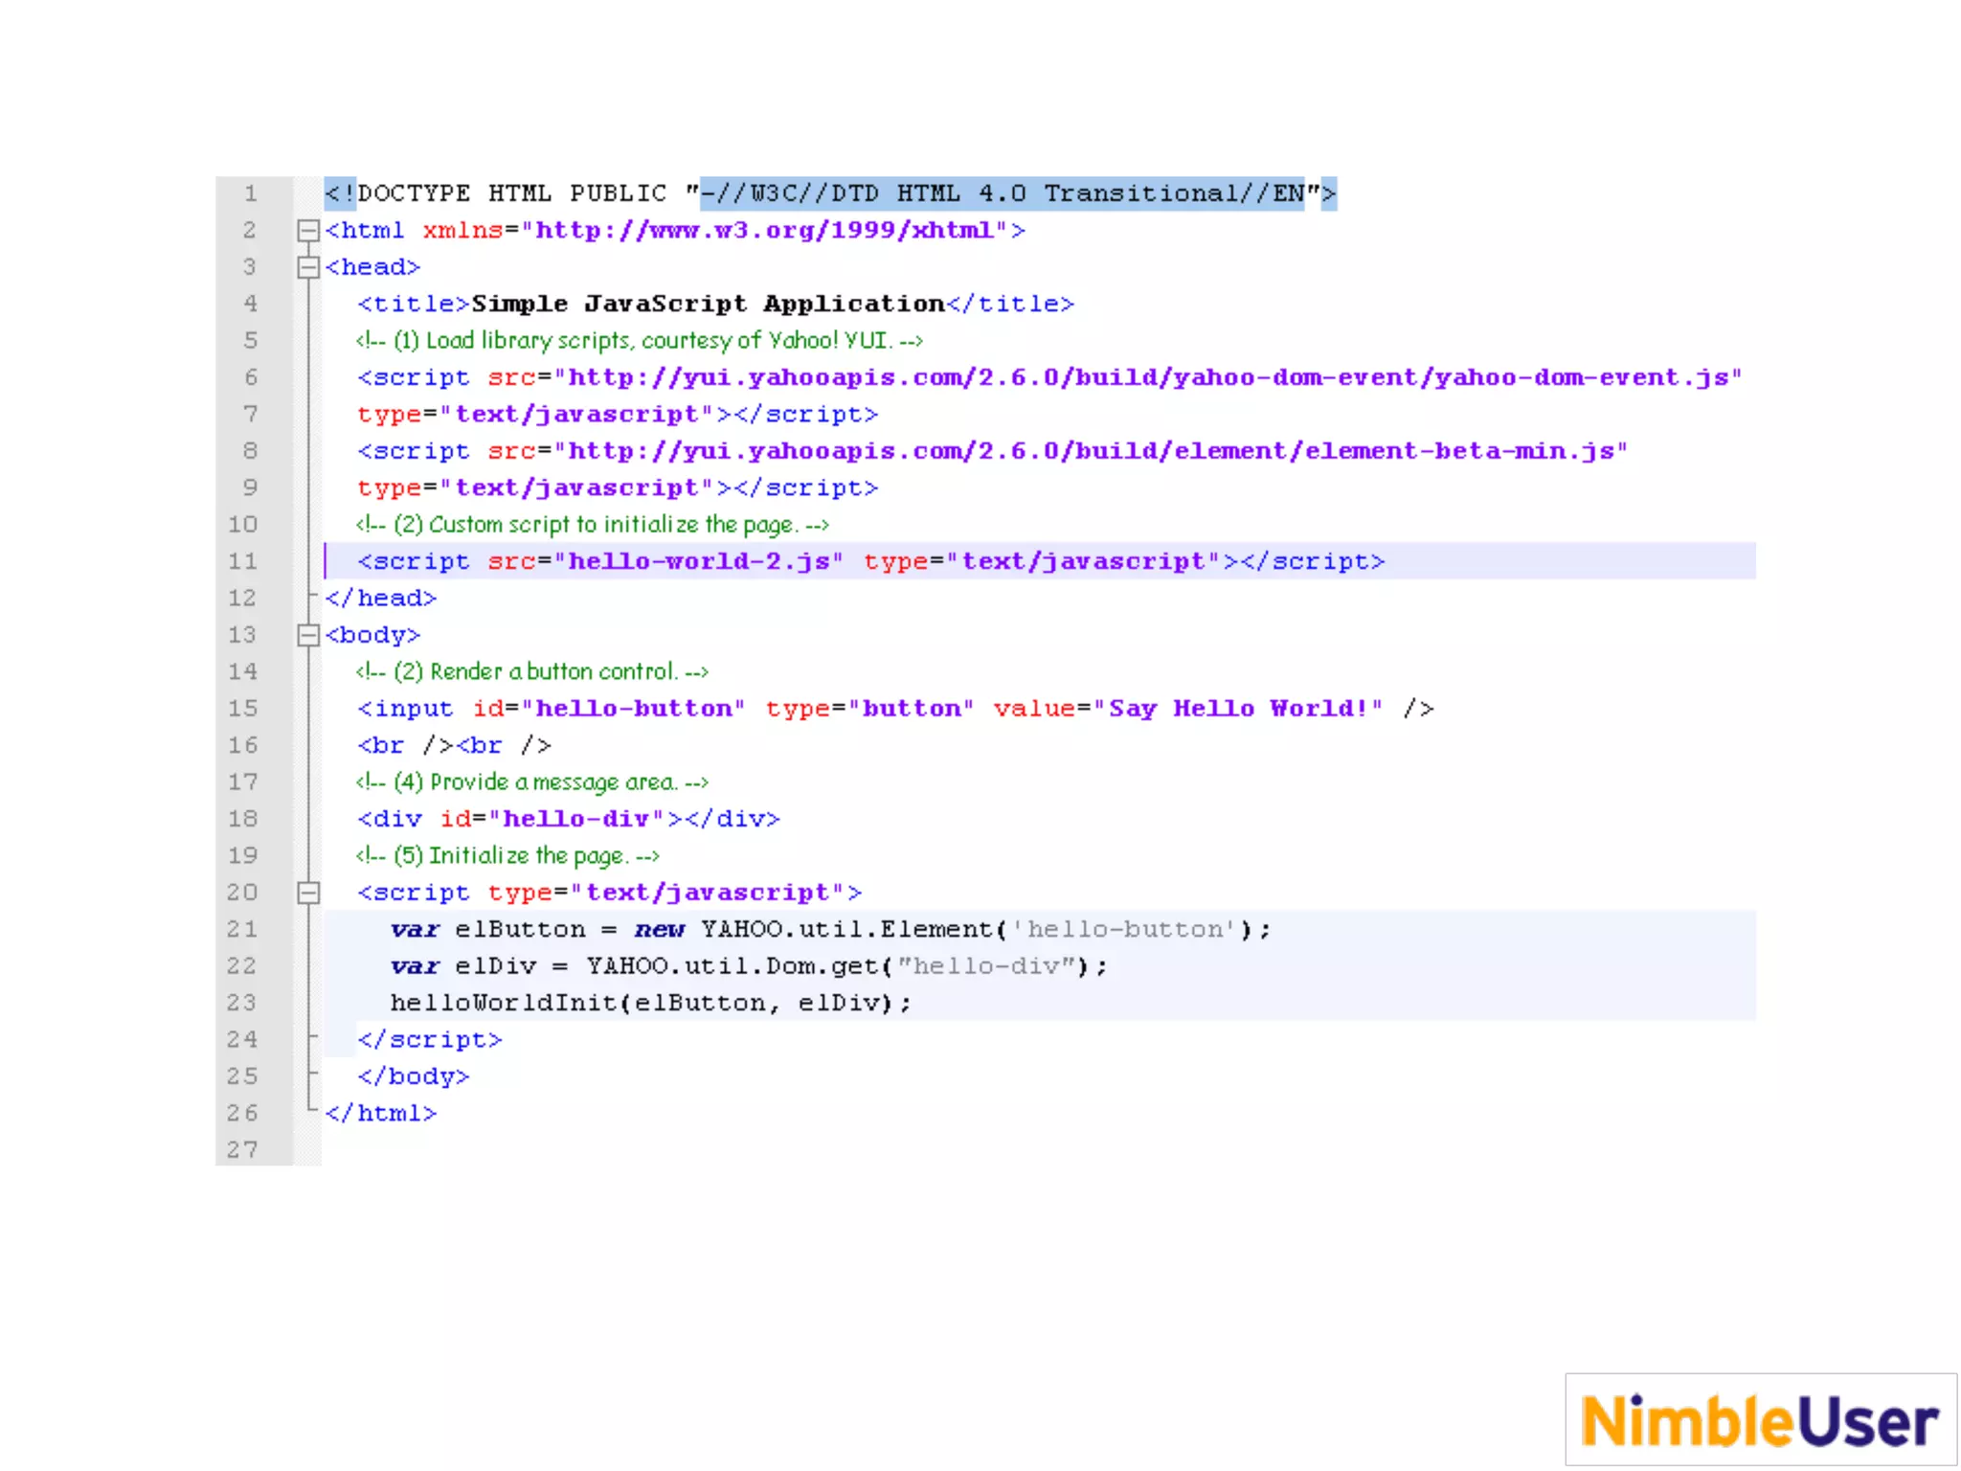Viewport: 1961px width, 1471px height.
Task: Click line number 27 in the gutter
Action: 242,1149
